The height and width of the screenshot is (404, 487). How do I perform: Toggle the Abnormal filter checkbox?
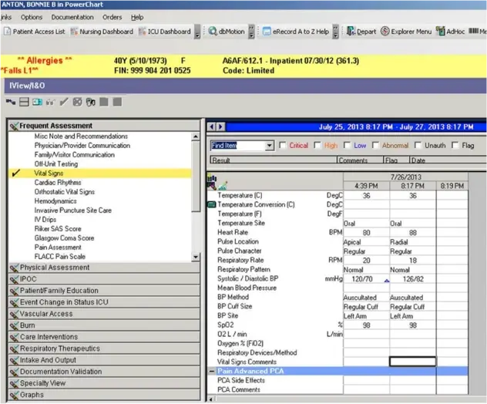click(375, 146)
